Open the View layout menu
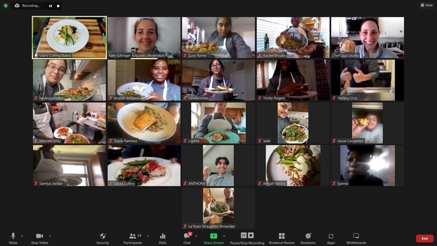The width and height of the screenshot is (437, 246). (x=427, y=5)
